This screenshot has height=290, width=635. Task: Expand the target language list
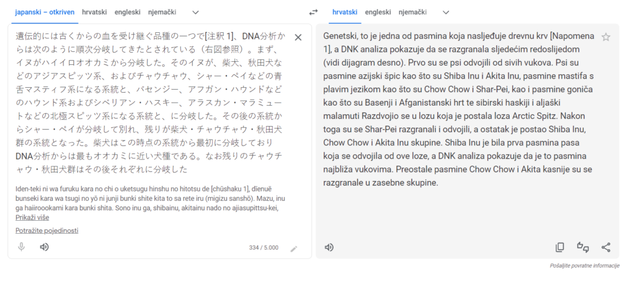click(x=444, y=12)
